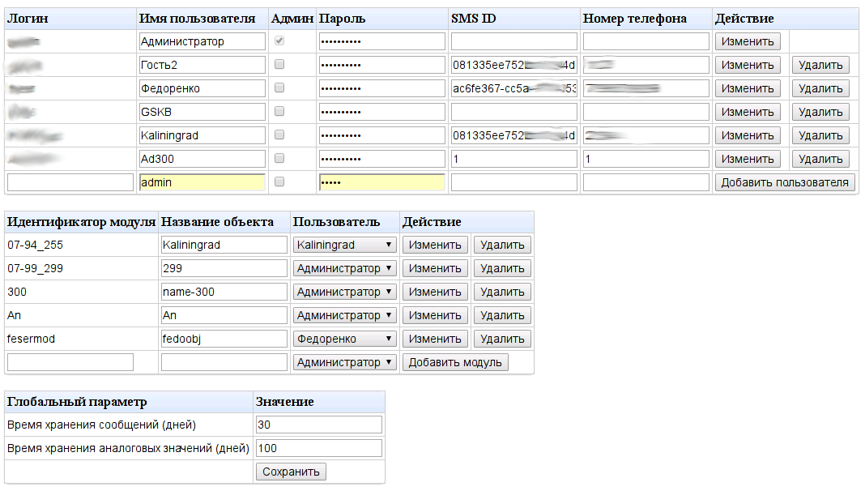Delete the An module
Screen dimensions: 865x491
(502, 315)
